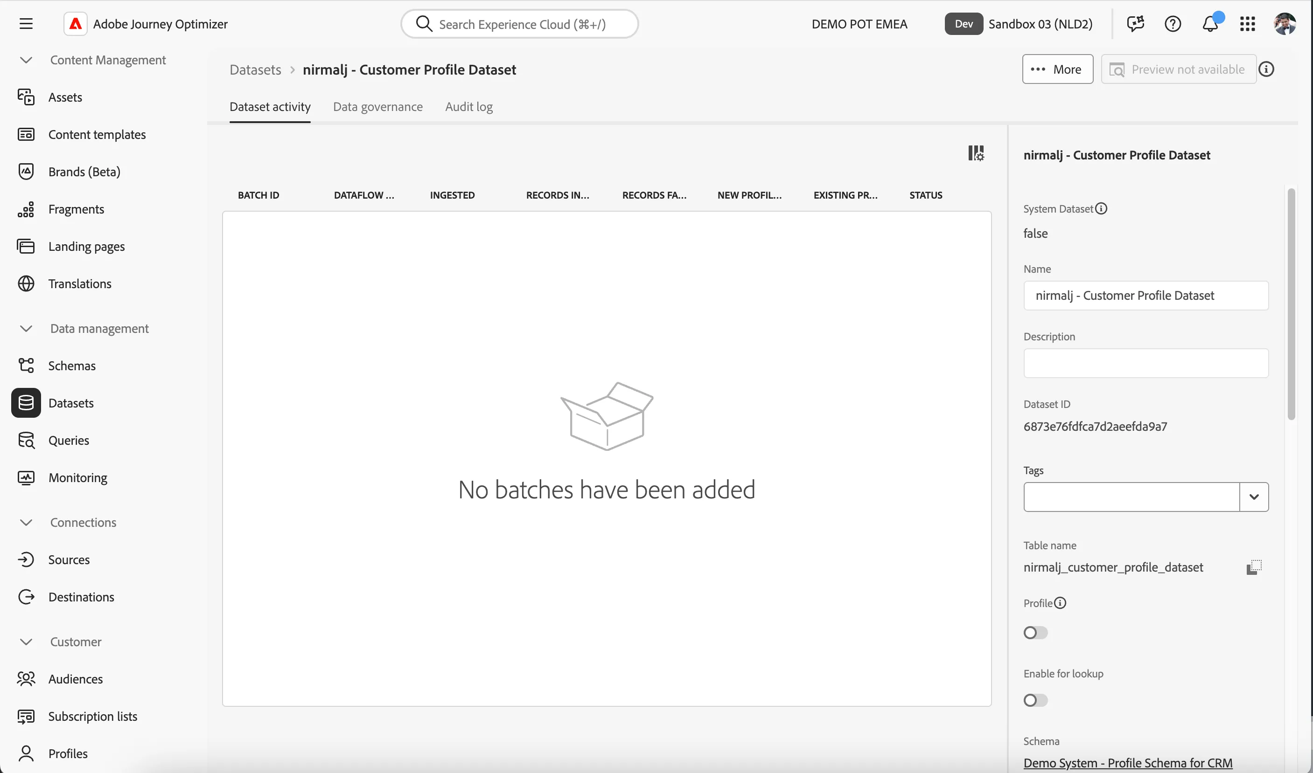Open the More options button

pos(1057,69)
